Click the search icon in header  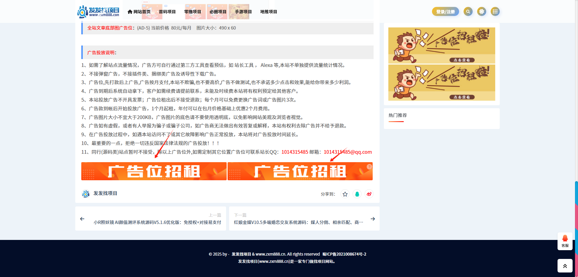point(468,11)
